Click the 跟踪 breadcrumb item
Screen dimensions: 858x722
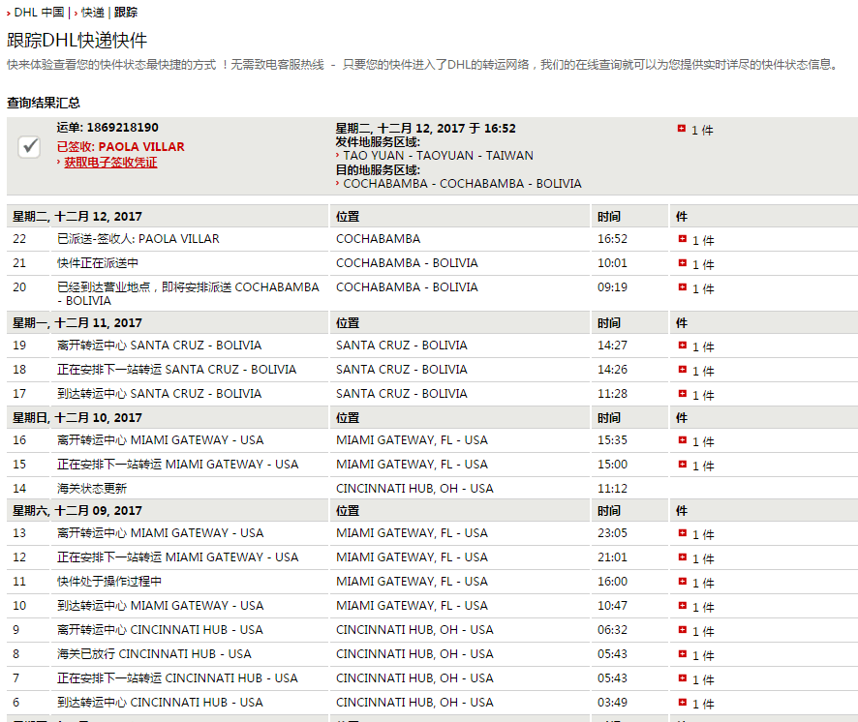click(126, 12)
